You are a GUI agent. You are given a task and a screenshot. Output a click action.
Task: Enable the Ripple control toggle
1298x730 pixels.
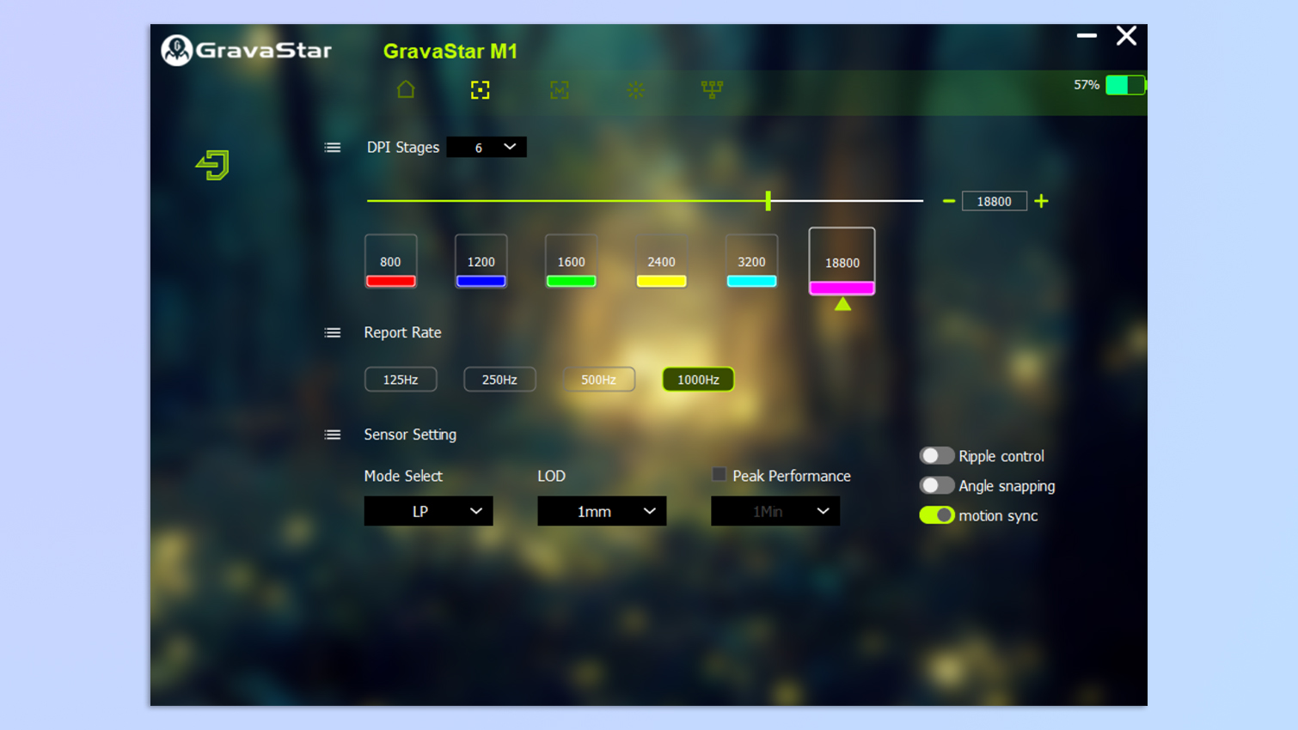pyautogui.click(x=937, y=455)
